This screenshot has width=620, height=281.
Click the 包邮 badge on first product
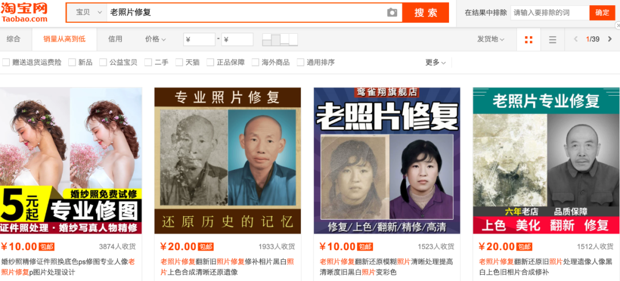pyautogui.click(x=46, y=247)
